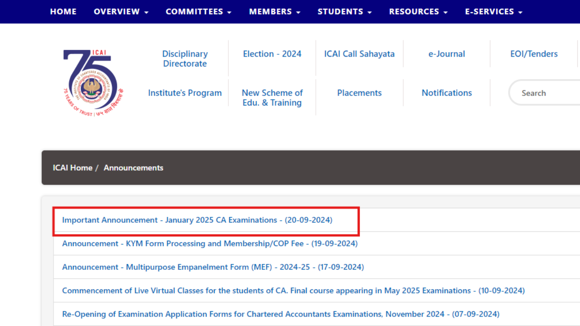Expand the Resources dropdown menu
This screenshot has width=580, height=326.
[x=418, y=12]
